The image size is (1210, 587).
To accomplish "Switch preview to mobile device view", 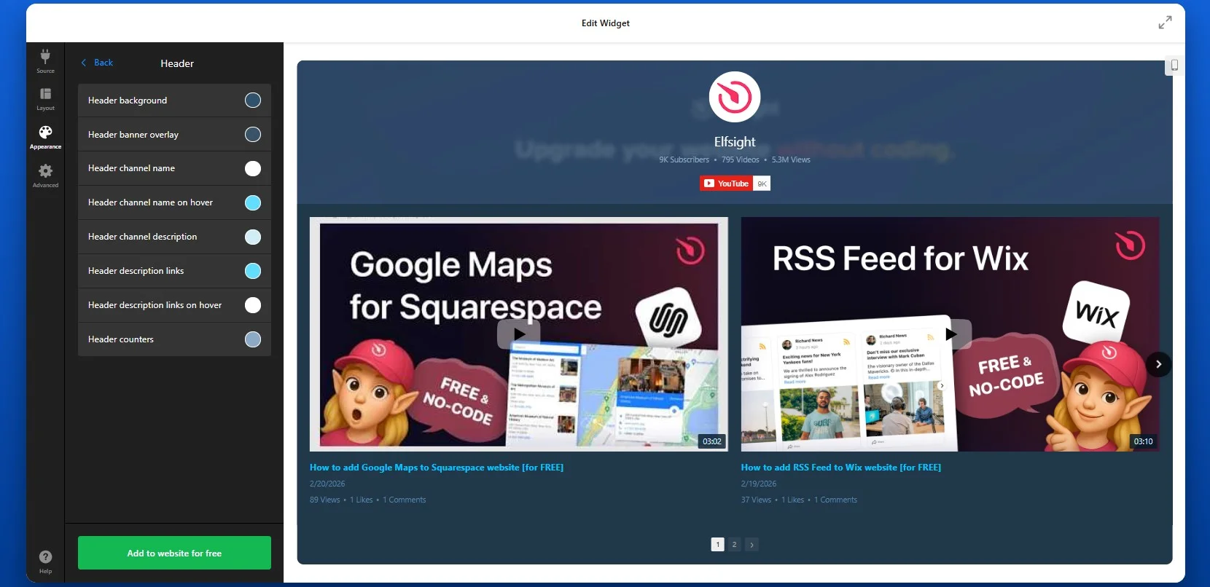I will coord(1174,66).
